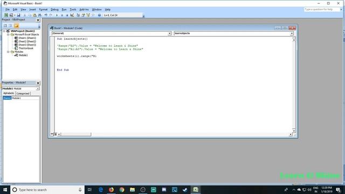Click the Find binoculars toolbar icon

coord(40,15)
